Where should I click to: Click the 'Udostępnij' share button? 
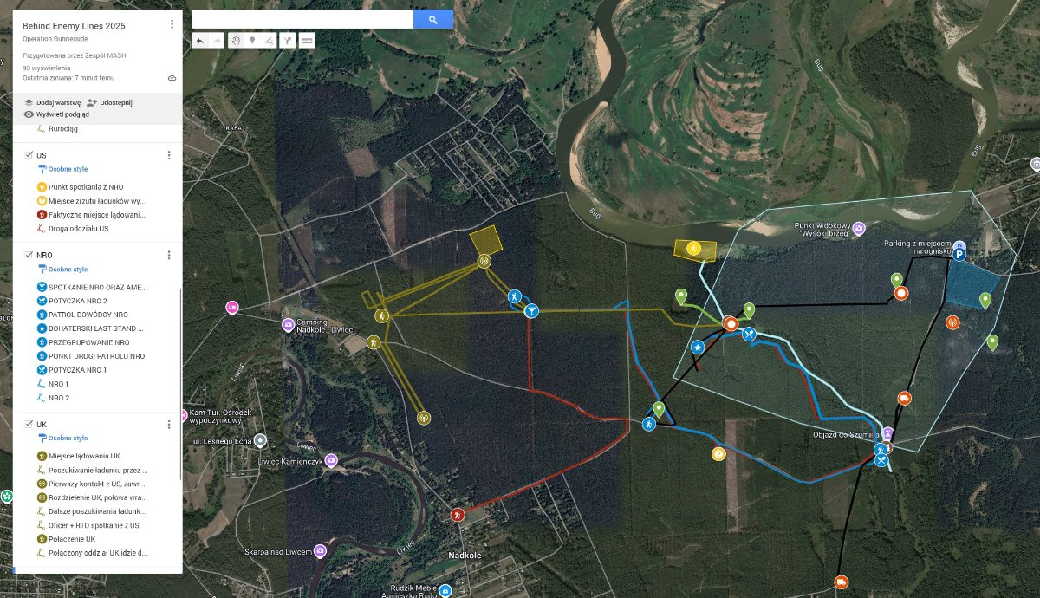click(109, 102)
